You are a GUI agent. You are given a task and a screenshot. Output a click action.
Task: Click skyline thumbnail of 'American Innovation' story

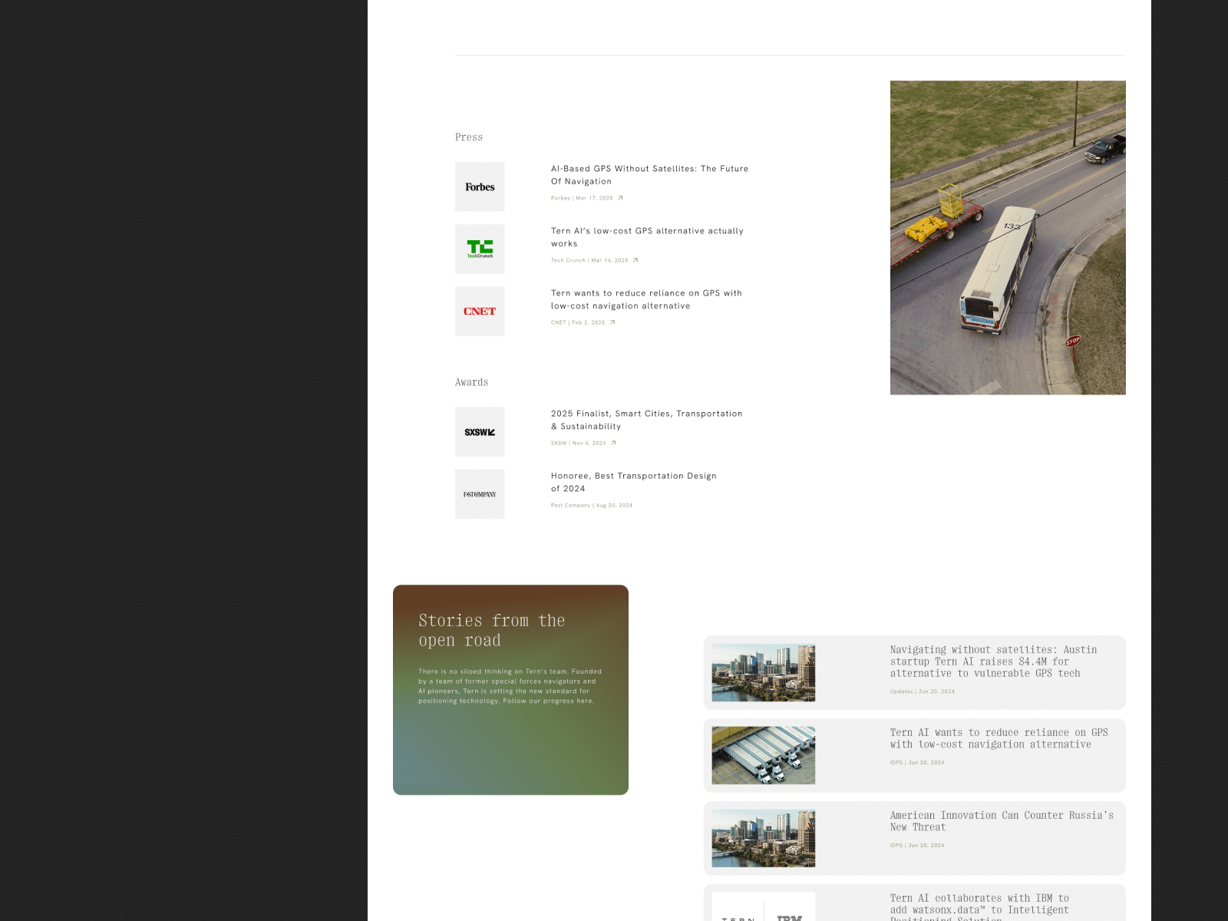click(764, 838)
